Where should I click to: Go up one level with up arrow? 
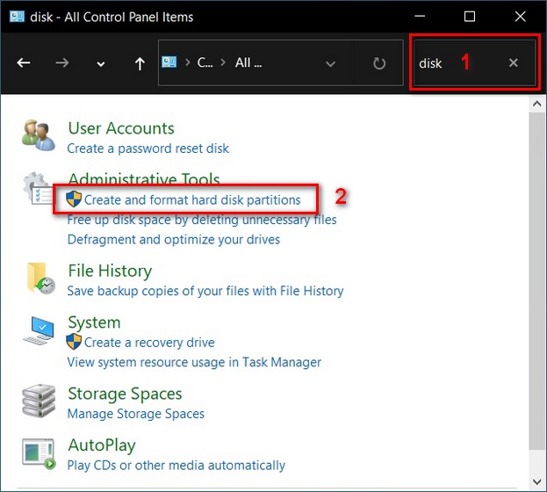(140, 63)
